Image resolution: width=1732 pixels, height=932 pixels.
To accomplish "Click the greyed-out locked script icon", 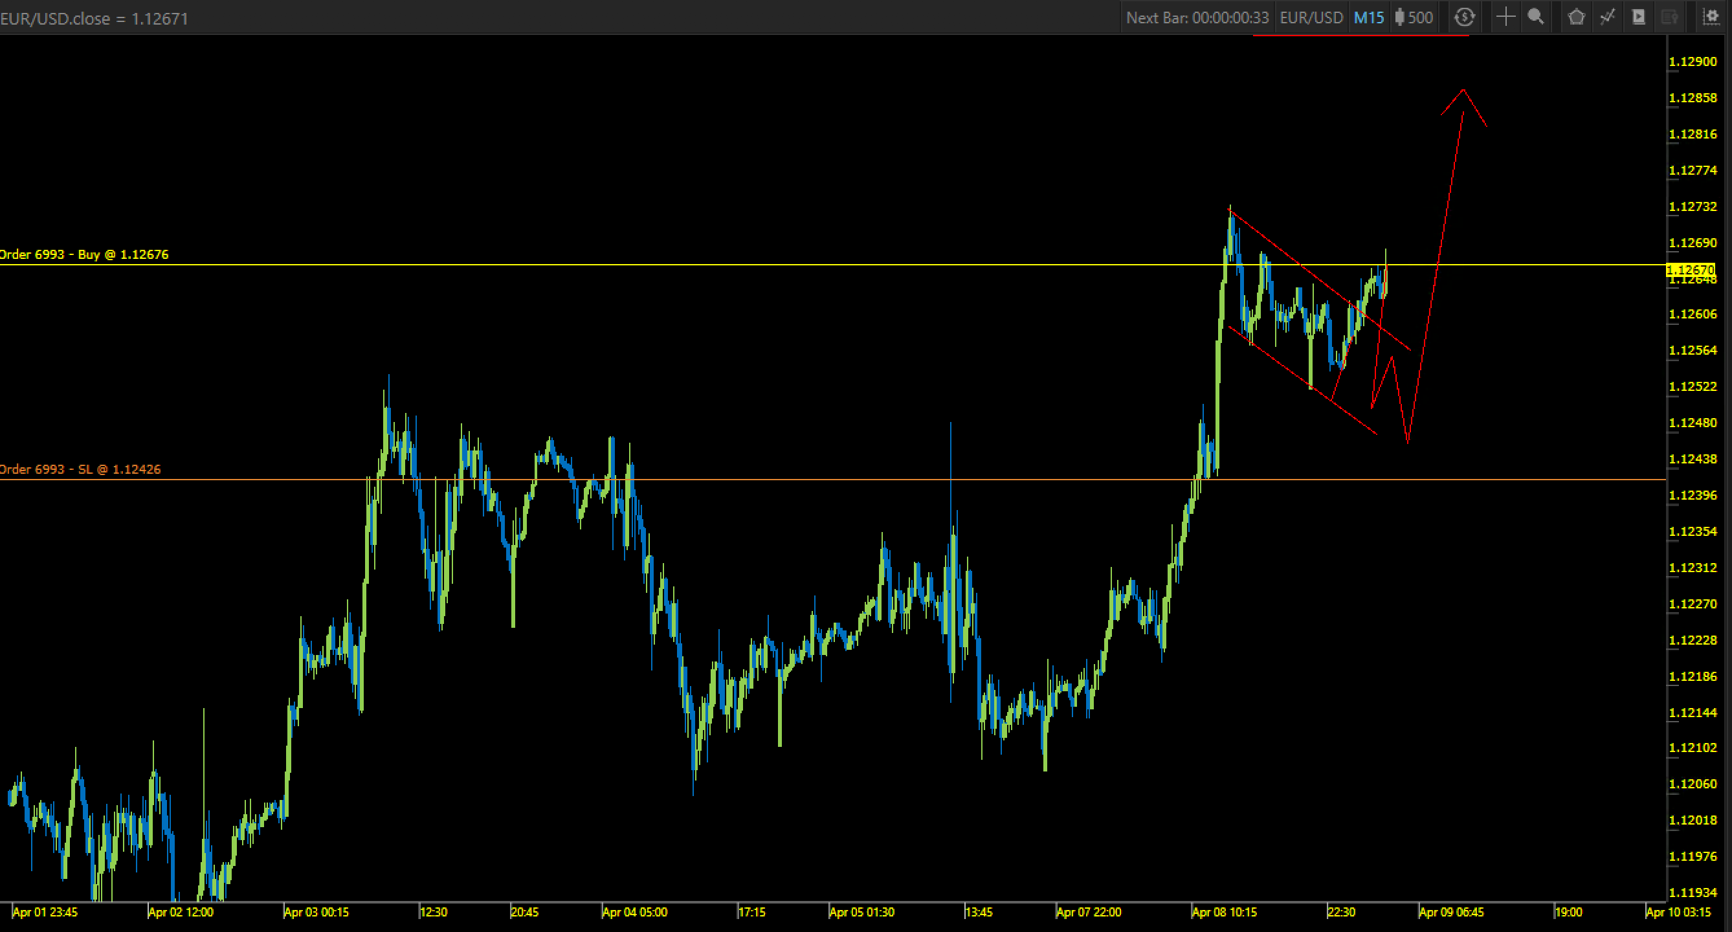I will tap(1669, 17).
